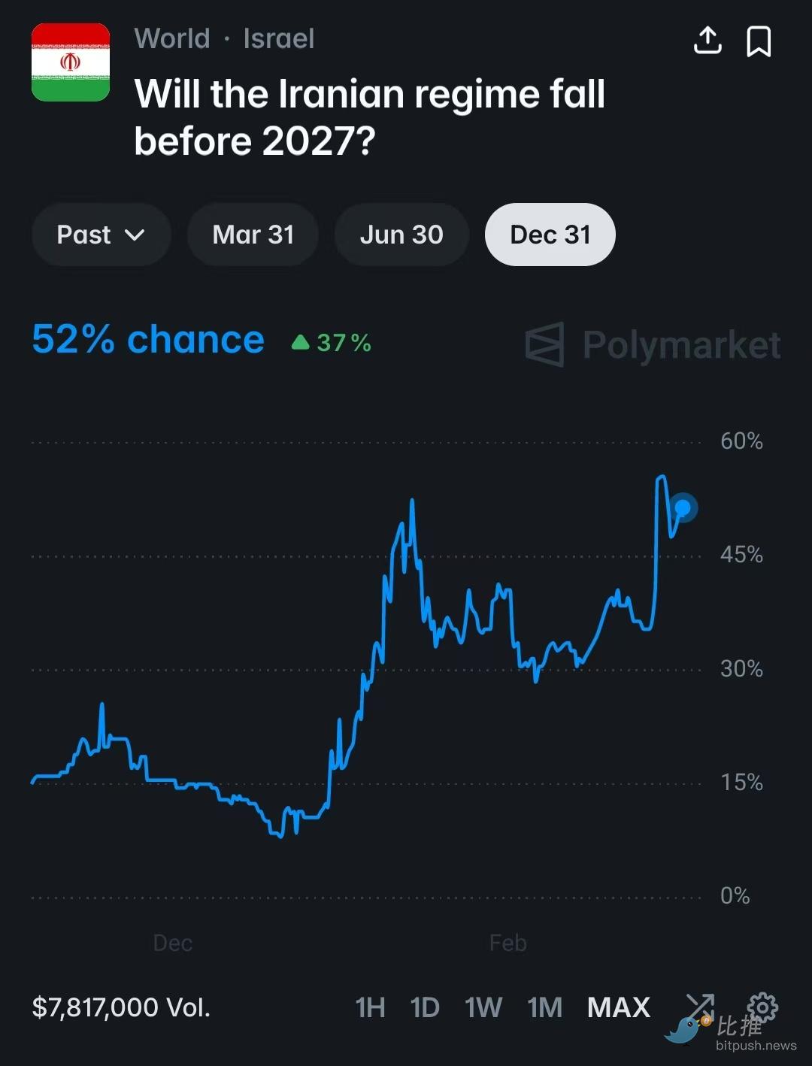Open chart settings gear icon

[762, 1006]
